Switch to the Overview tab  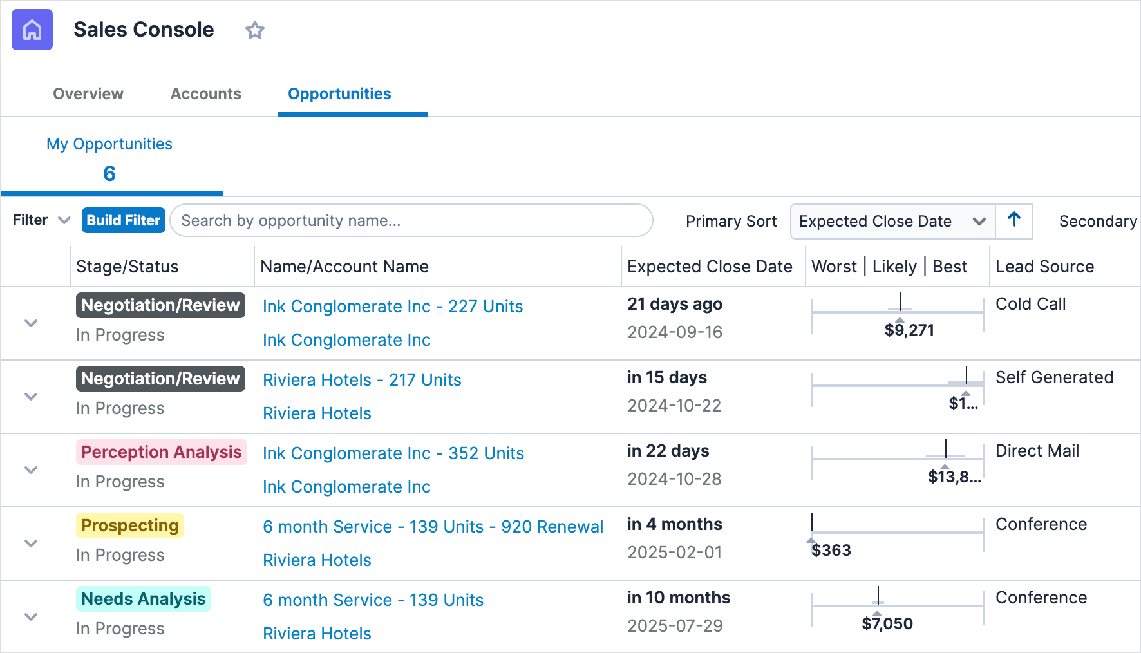click(x=88, y=94)
